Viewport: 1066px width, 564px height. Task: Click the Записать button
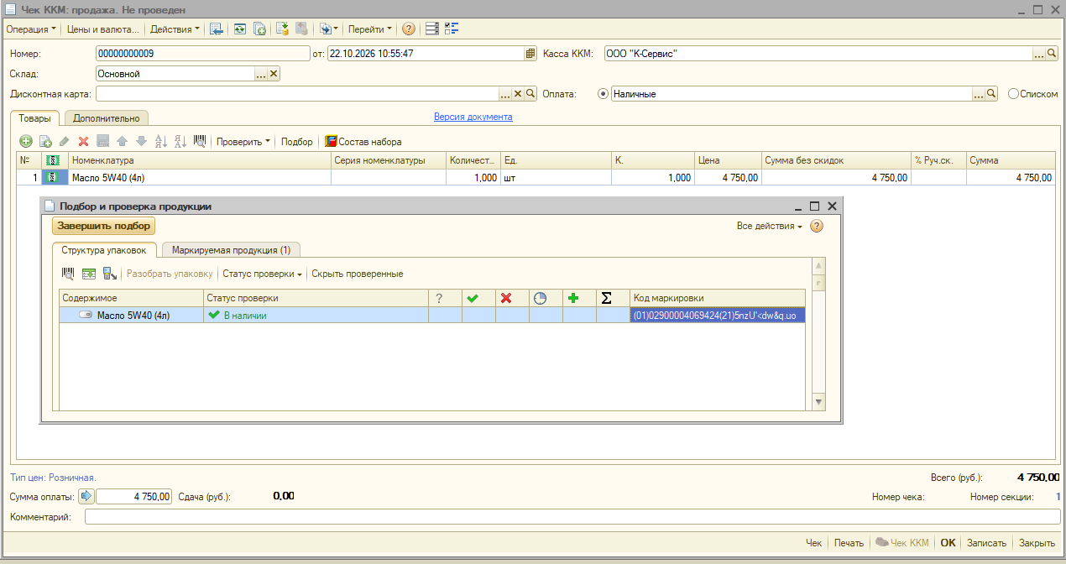click(986, 543)
